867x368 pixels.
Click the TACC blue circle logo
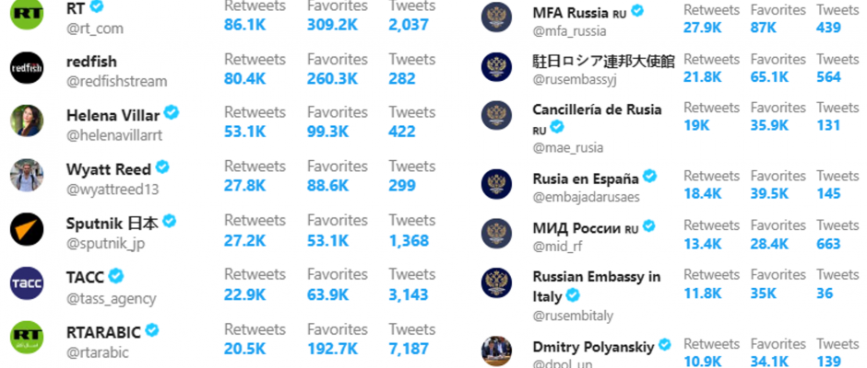tap(27, 283)
